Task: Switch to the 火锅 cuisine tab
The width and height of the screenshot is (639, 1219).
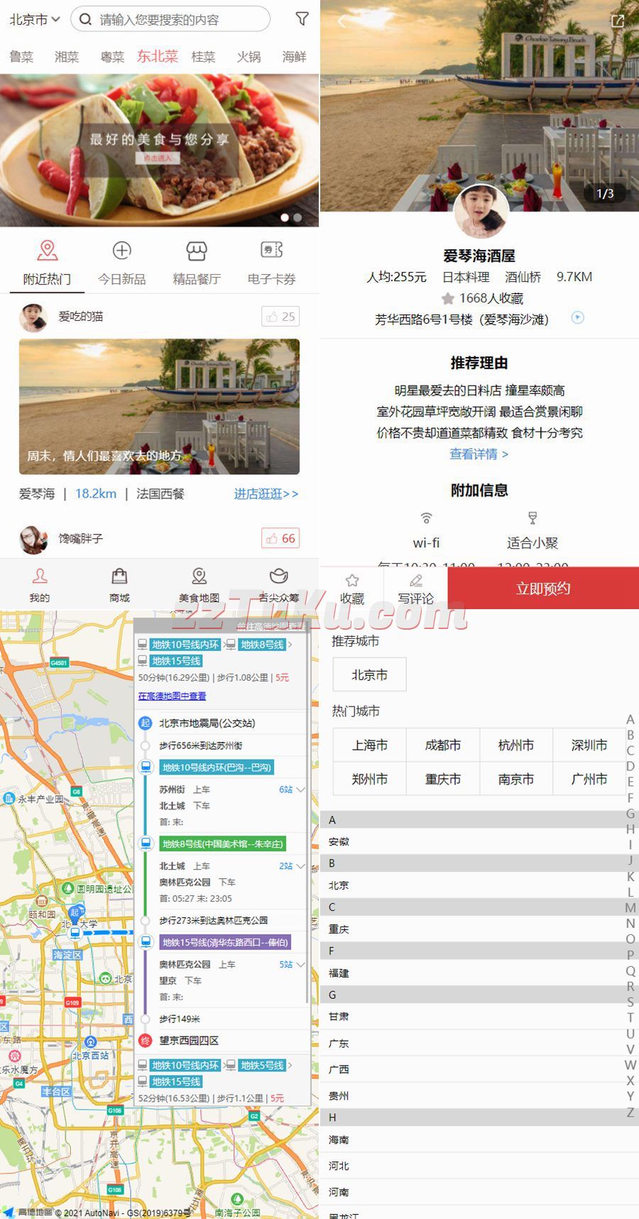Action: (248, 57)
